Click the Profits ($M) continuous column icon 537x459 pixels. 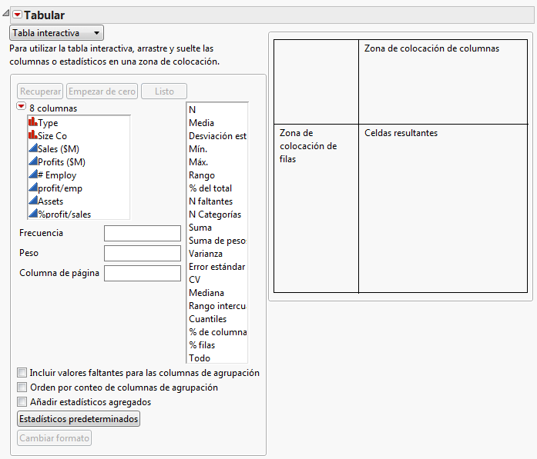[x=32, y=161]
